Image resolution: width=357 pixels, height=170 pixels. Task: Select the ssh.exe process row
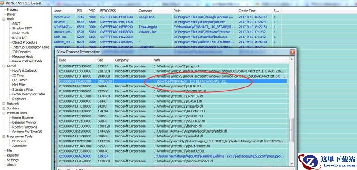166,22
